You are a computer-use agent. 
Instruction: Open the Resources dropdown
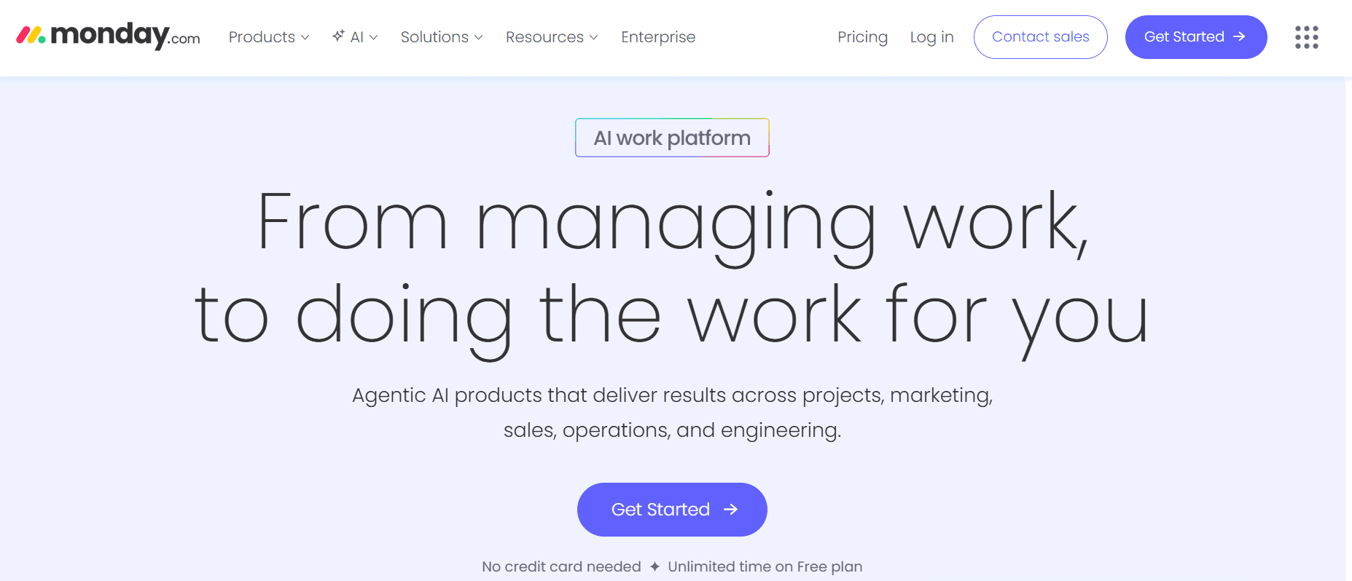(552, 37)
